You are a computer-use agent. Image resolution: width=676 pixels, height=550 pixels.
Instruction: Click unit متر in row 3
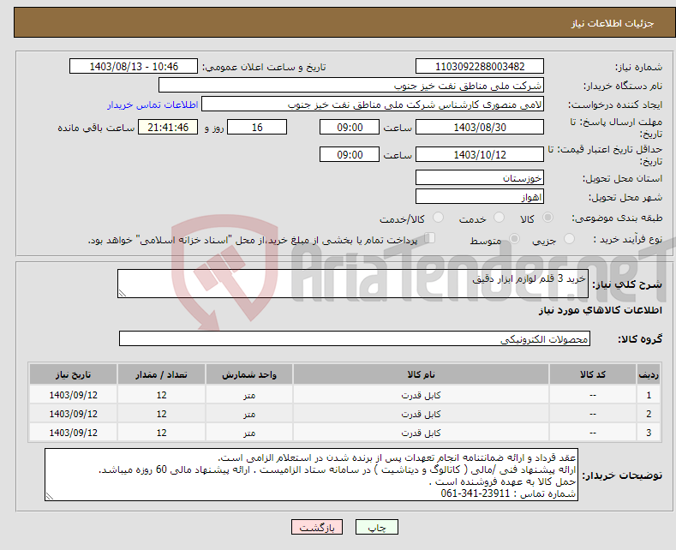coord(249,433)
